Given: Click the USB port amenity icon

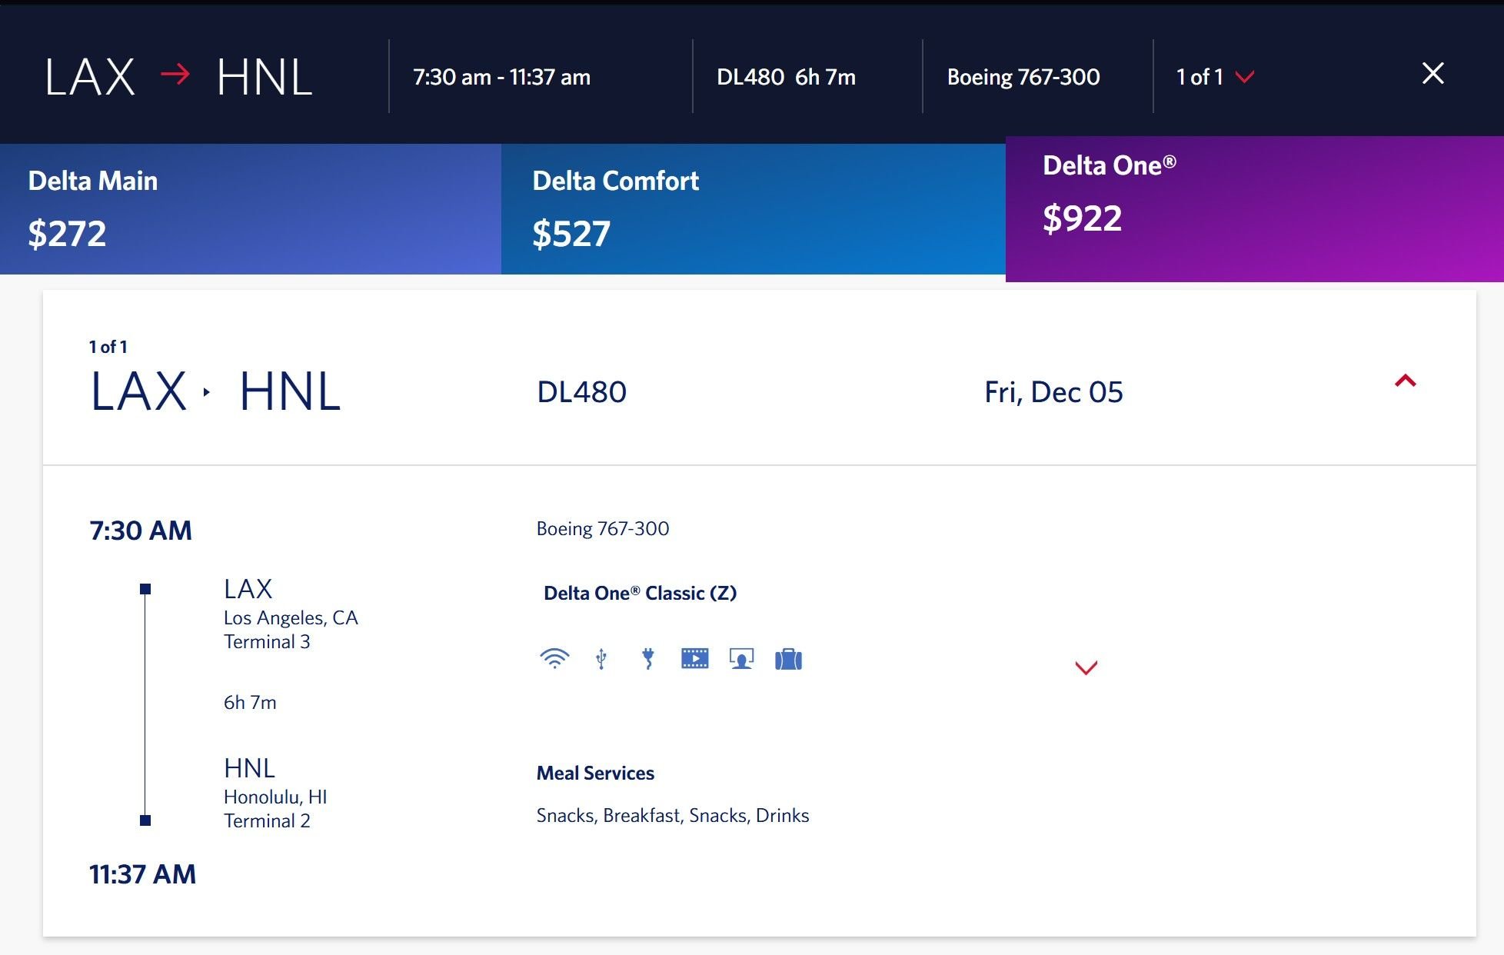Looking at the screenshot, I should (601, 659).
